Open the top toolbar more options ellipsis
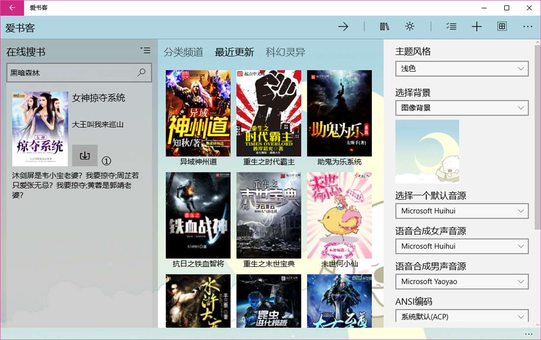541x340 pixels. tap(528, 27)
